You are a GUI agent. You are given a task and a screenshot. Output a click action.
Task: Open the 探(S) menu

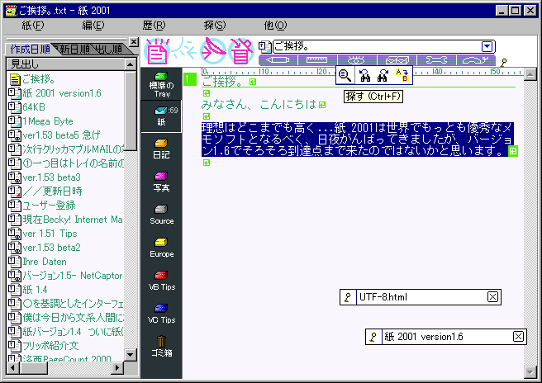pyautogui.click(x=215, y=26)
